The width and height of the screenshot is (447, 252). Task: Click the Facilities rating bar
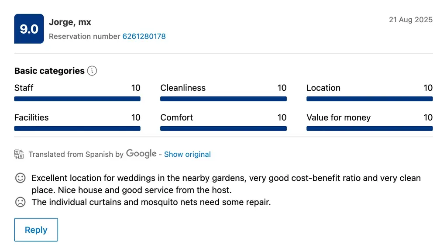(77, 129)
